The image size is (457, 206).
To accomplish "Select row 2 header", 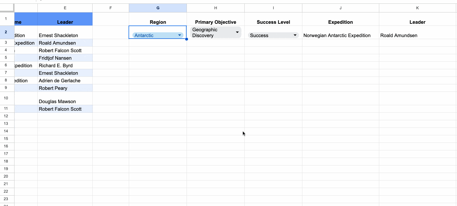I will coord(6,32).
